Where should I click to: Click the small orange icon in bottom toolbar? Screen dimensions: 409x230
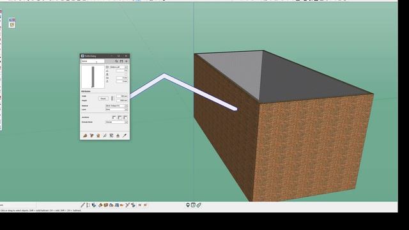[x=121, y=206]
